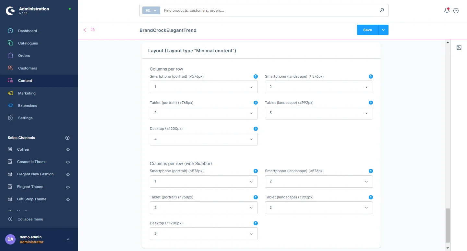Image resolution: width=467 pixels, height=251 pixels.
Task: Toggle visibility eye for Coffee sales channel
Action: coord(68,150)
